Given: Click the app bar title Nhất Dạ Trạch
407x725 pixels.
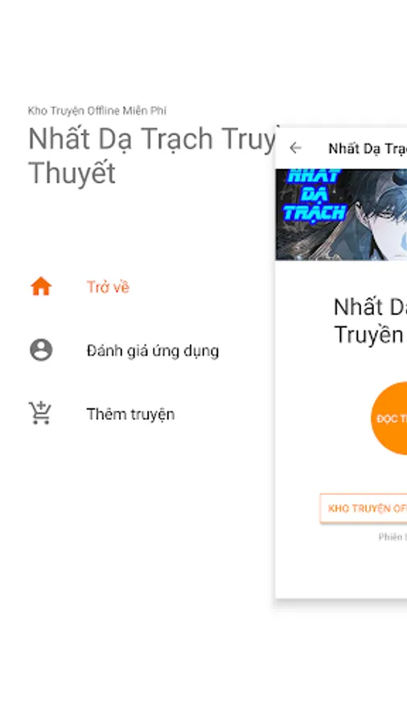Looking at the screenshot, I should (368, 148).
